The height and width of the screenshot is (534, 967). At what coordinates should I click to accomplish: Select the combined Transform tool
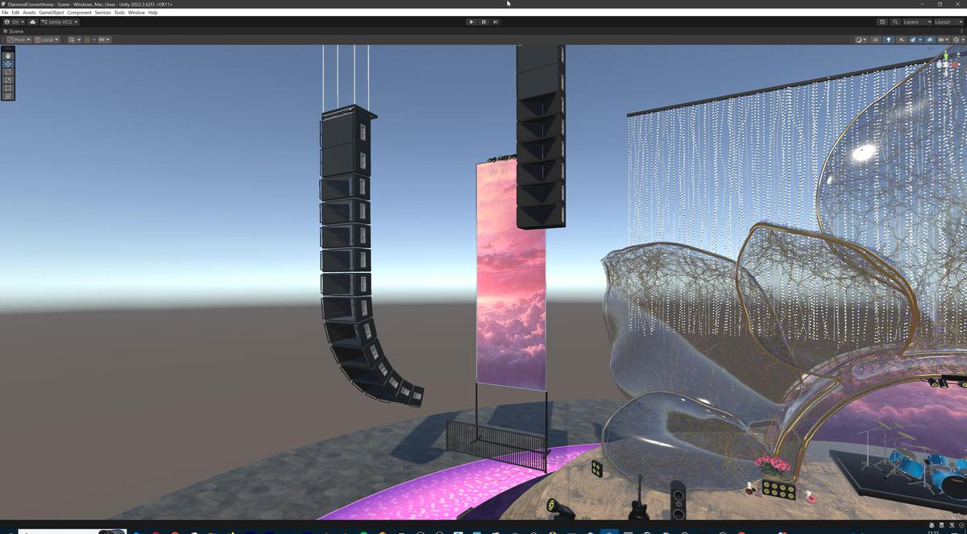8,96
